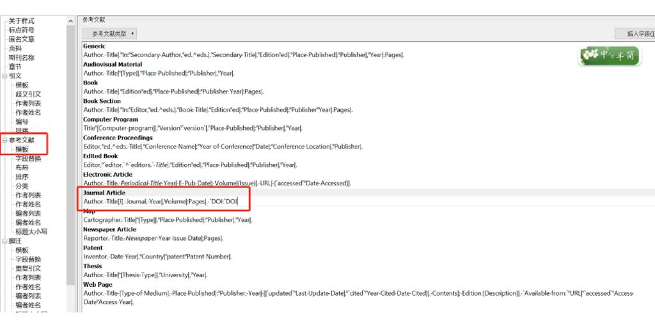655x320 pixels.
Task: Select the 歧义引文 item under 引文
Action: 28,94
